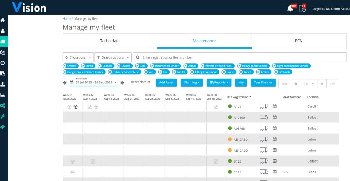Click the calendar icon for AB12ADD
The image size is (350, 181).
[274, 150]
